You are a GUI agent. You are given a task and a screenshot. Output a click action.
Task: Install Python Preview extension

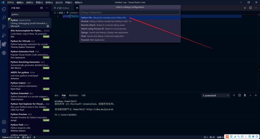tap(46, 120)
